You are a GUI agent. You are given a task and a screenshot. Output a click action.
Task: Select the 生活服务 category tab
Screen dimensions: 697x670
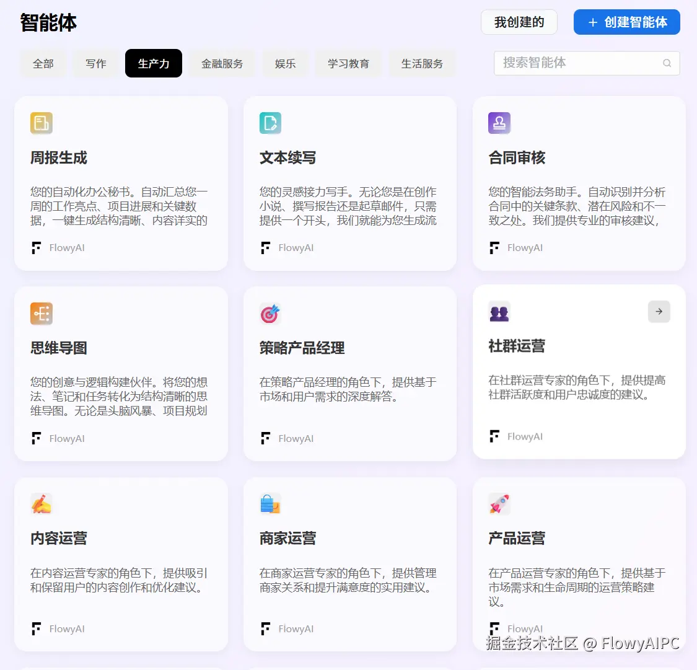423,64
